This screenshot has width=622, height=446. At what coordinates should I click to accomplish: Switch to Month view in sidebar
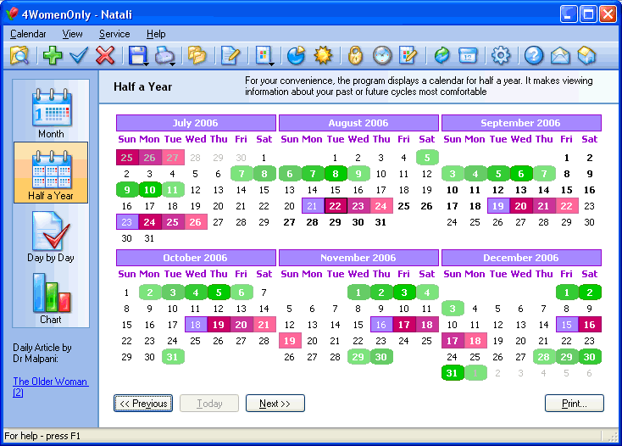tap(51, 113)
